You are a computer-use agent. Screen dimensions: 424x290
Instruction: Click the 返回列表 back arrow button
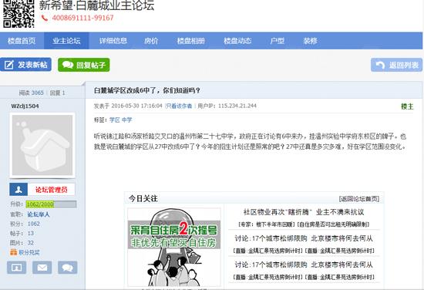pyautogui.click(x=396, y=65)
